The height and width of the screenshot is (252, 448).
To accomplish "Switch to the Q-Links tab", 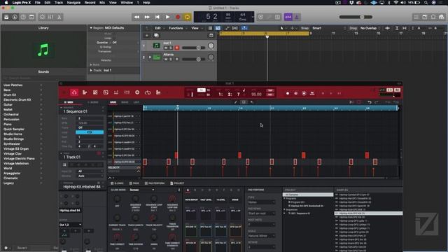I will coord(118,183).
